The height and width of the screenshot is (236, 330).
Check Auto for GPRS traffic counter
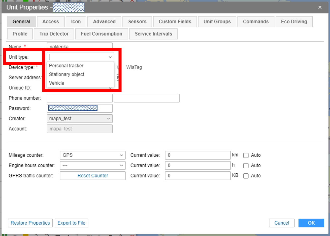[246, 176]
